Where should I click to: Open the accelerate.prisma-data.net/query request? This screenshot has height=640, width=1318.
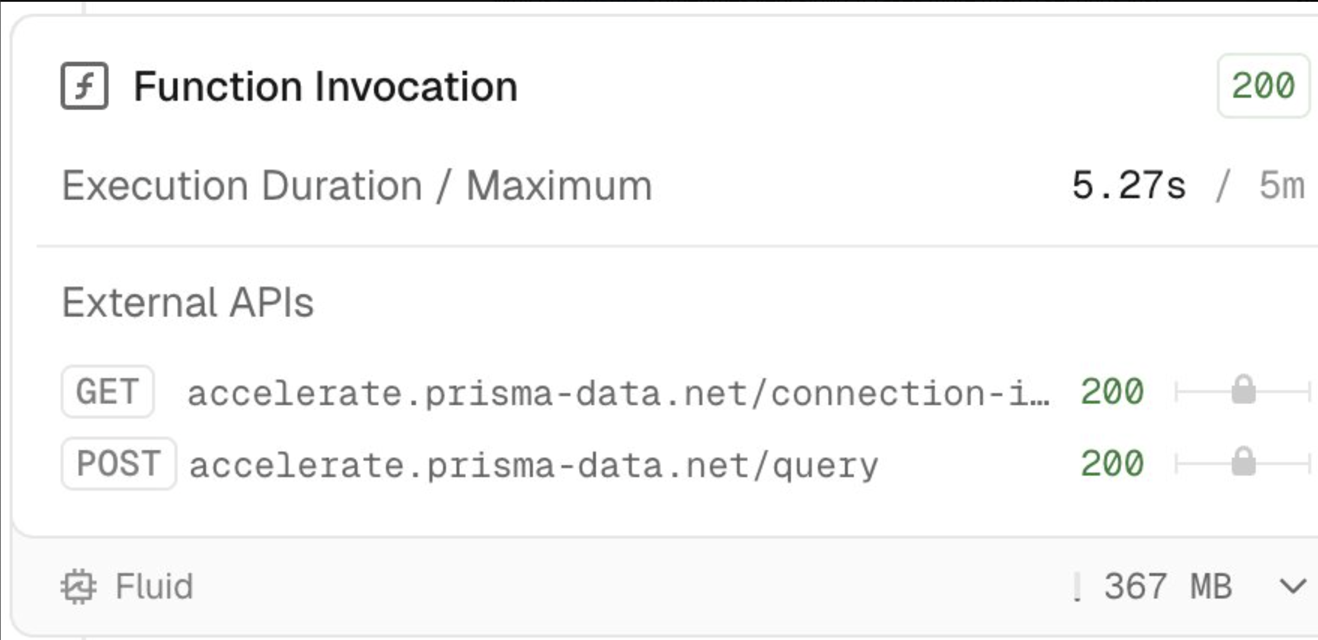[533, 465]
